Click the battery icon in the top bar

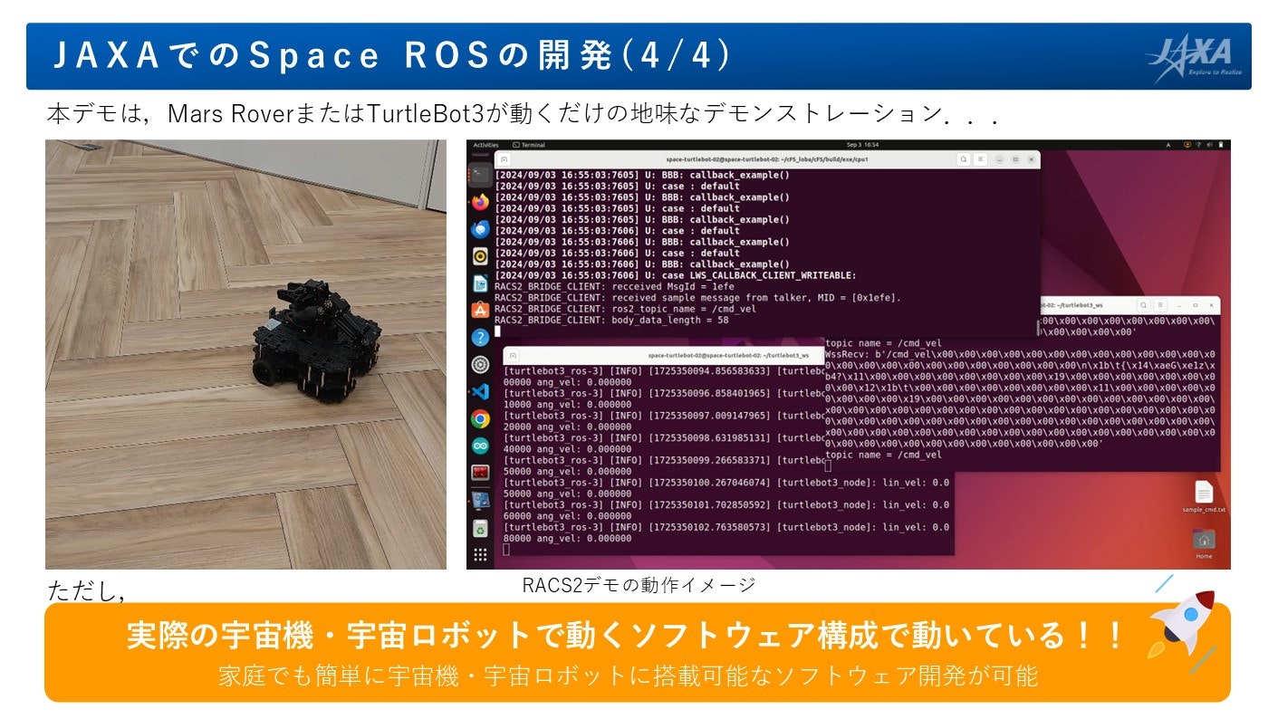pos(1223,145)
